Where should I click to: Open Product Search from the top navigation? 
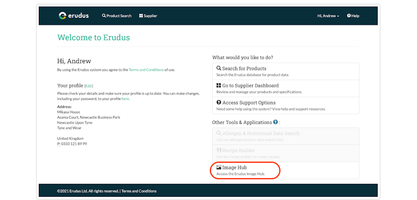[x=117, y=16]
